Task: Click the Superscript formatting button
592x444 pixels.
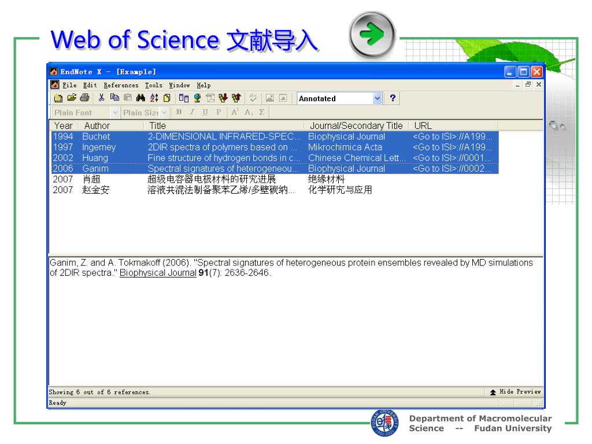Action: pyautogui.click(x=235, y=112)
